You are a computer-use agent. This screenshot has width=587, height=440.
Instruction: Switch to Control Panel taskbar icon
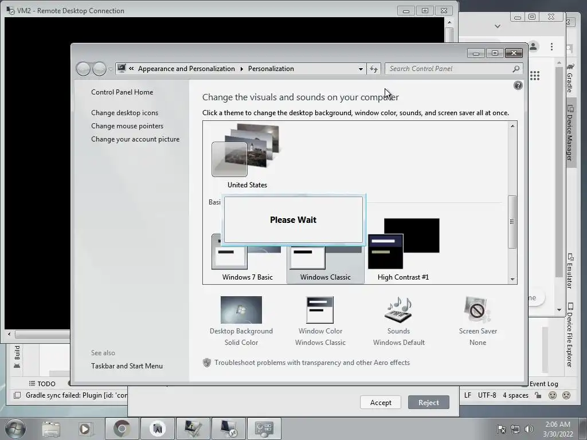[264, 429]
